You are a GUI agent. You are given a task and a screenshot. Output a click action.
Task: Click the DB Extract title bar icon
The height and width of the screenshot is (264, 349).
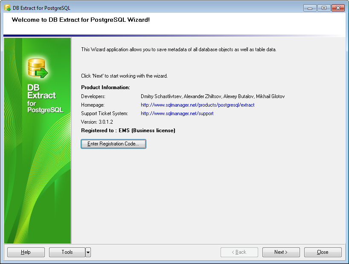click(x=7, y=8)
